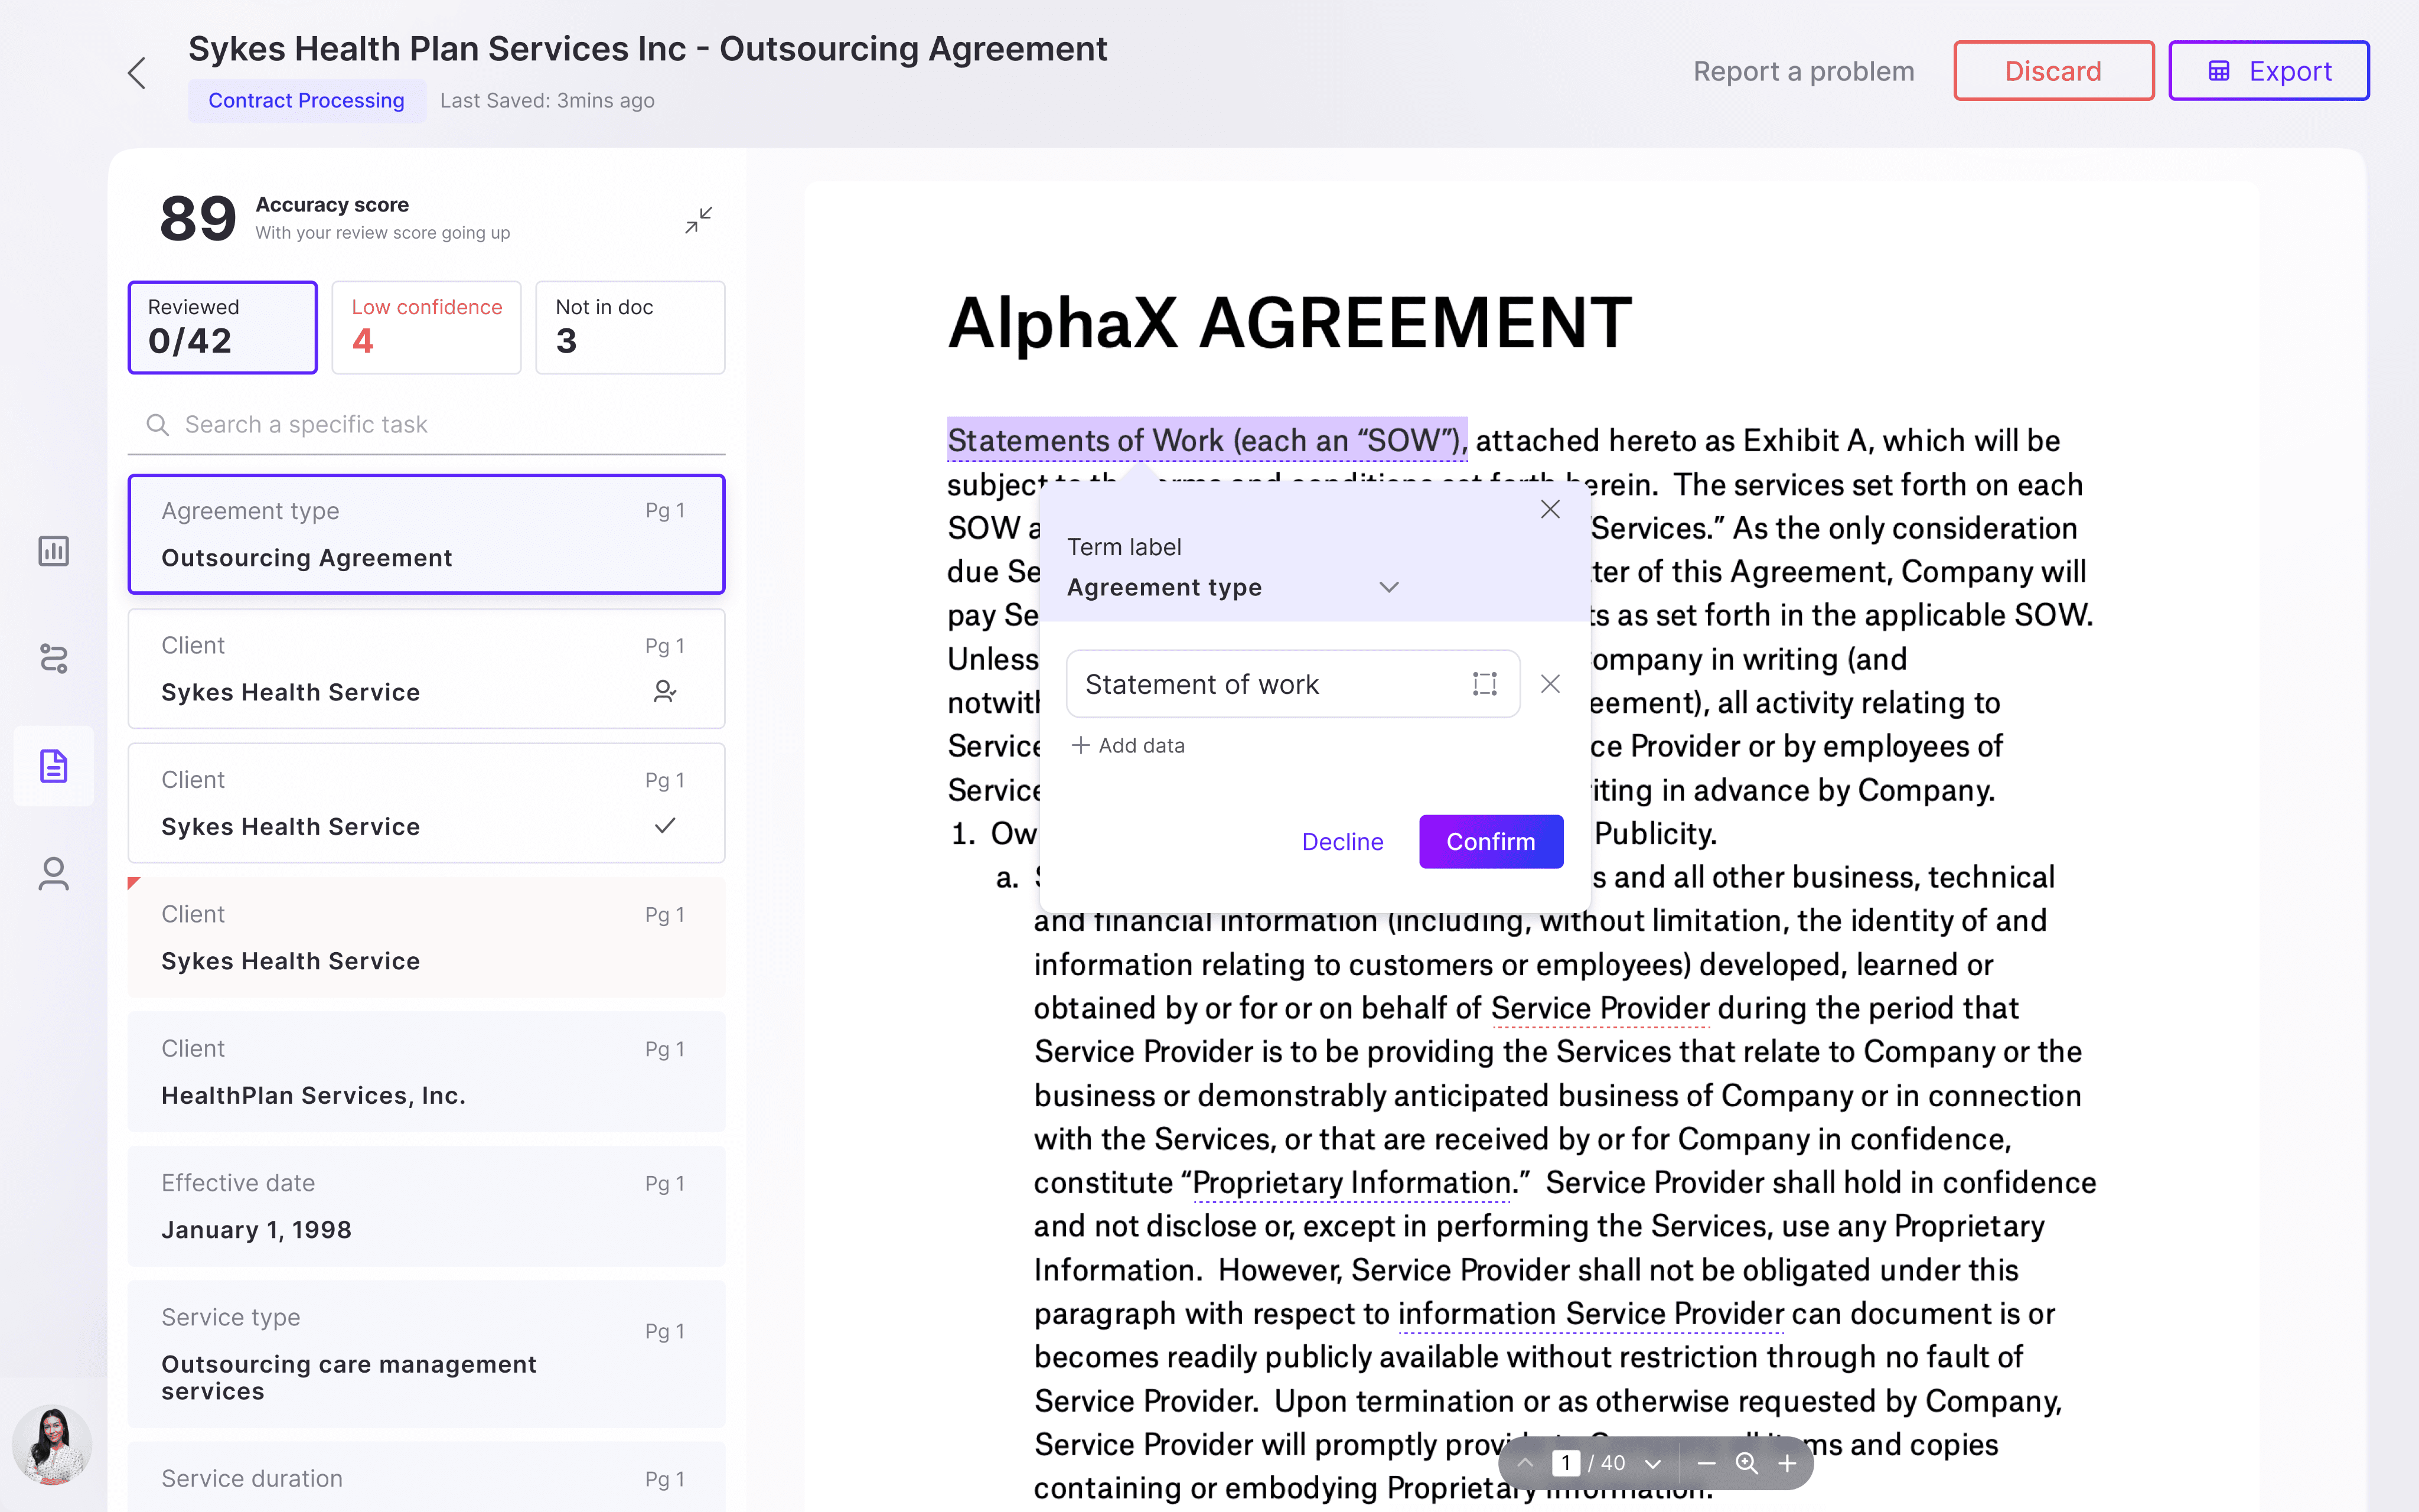
Task: Click the checkmark on the second Client card
Action: click(665, 826)
